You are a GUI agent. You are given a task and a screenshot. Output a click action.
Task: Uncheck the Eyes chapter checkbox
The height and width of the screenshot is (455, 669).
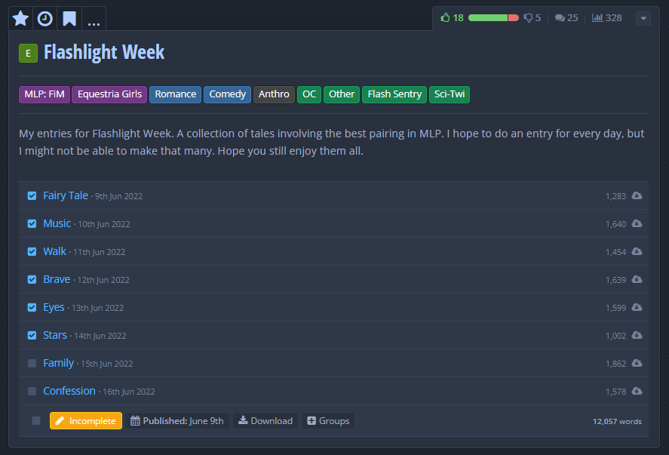32,308
